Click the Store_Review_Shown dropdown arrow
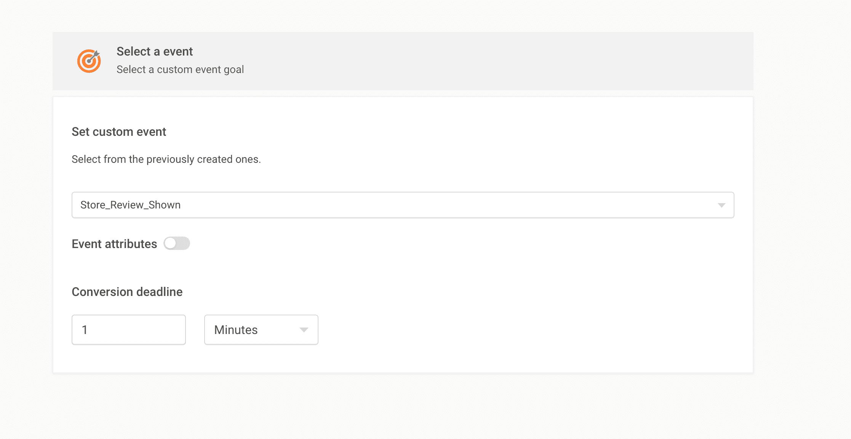 pyautogui.click(x=721, y=205)
